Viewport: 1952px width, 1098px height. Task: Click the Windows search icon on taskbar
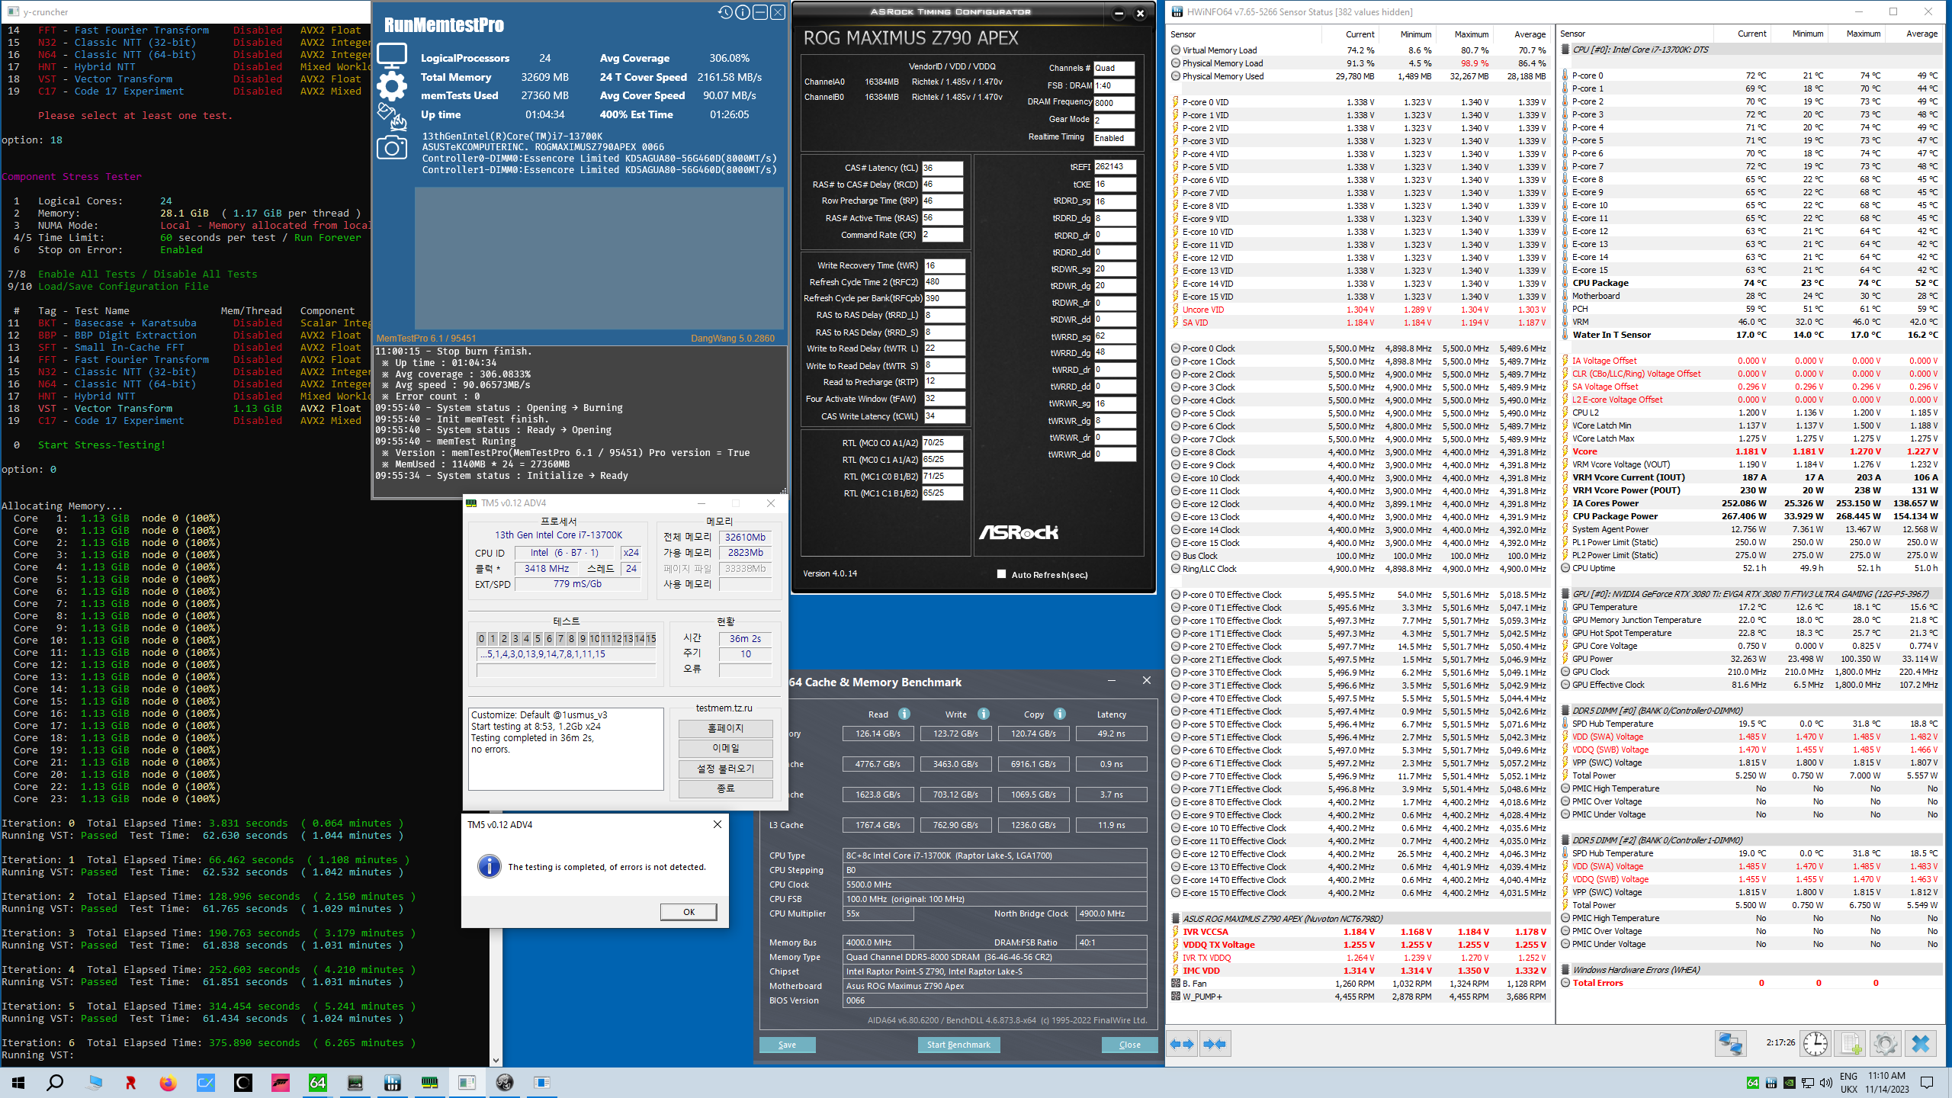point(56,1082)
